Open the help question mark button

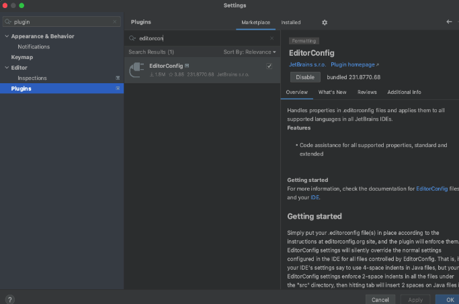[9, 299]
